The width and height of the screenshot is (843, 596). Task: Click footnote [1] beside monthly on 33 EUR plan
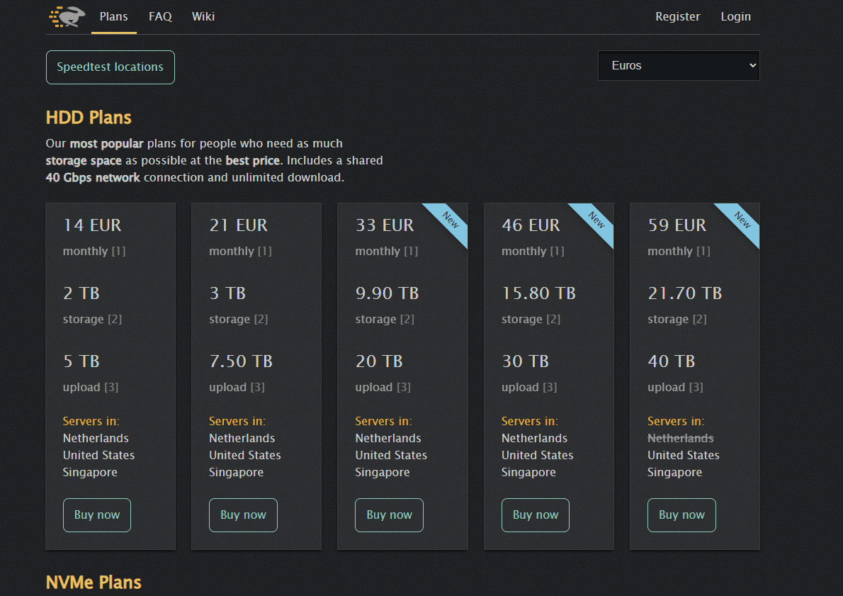click(x=411, y=251)
